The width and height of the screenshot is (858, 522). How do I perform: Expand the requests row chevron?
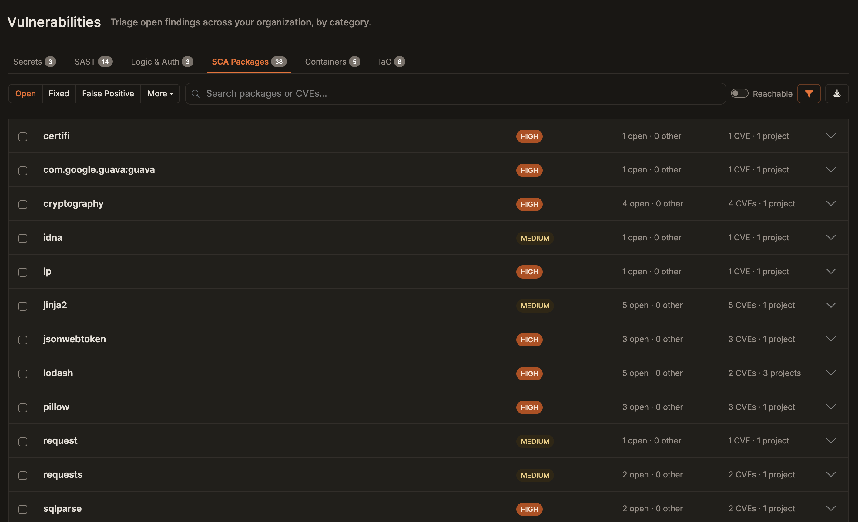point(831,474)
